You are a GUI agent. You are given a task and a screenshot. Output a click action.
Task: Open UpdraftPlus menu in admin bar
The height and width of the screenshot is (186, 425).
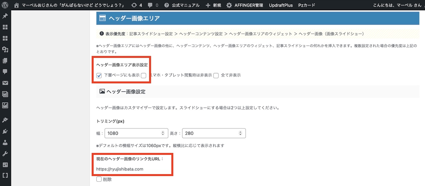click(281, 5)
